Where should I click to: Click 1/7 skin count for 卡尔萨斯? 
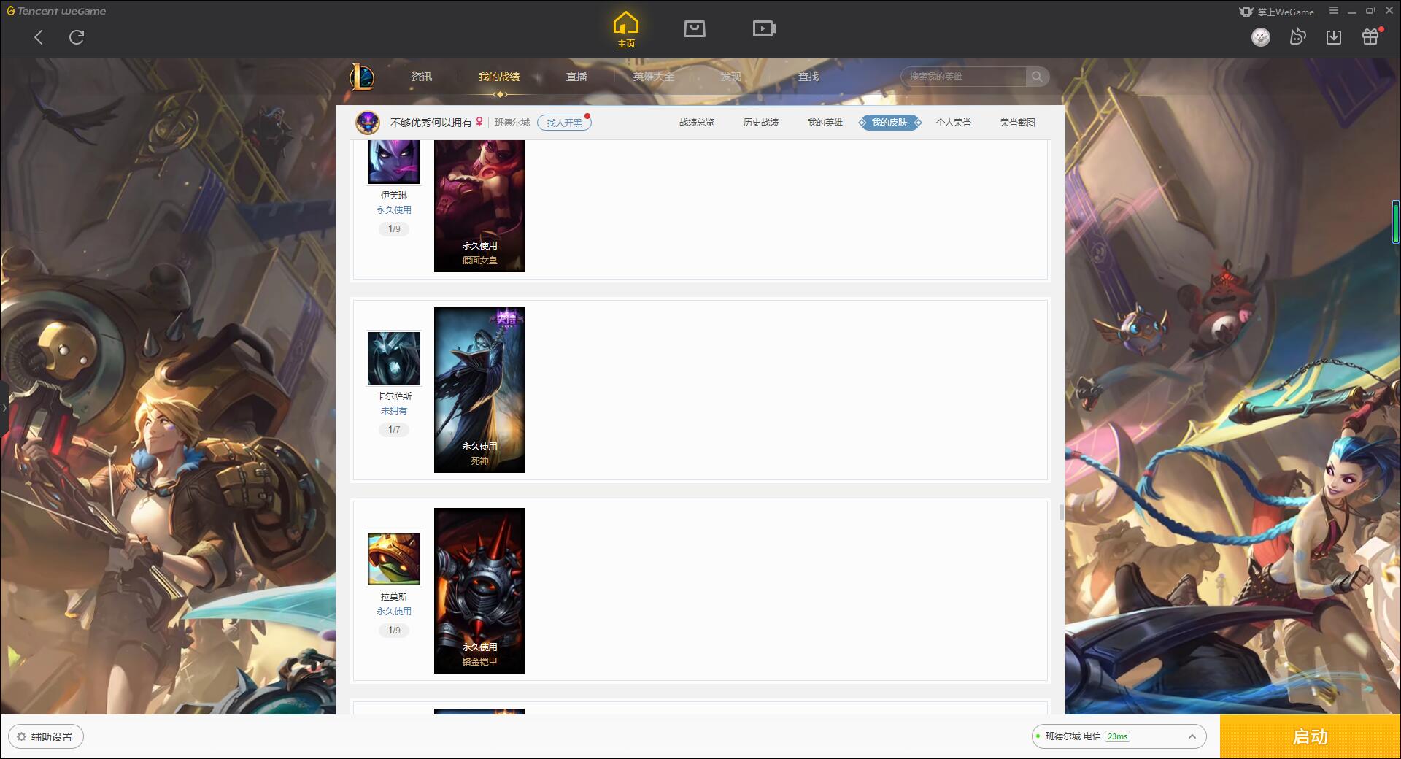coord(394,430)
